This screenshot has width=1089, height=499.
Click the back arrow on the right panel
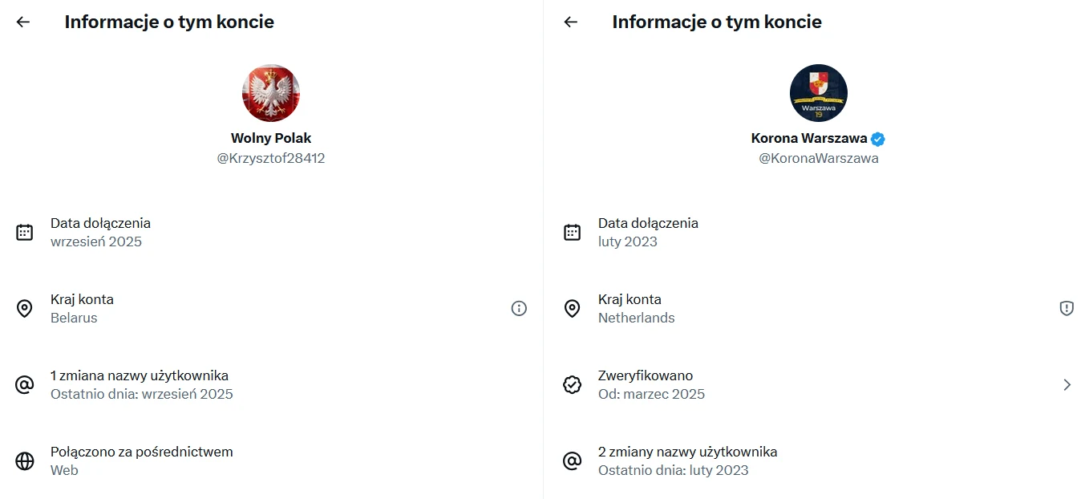(x=569, y=22)
